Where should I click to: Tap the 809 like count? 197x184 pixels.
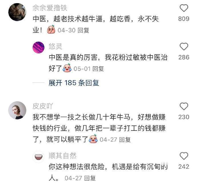click(x=184, y=19)
